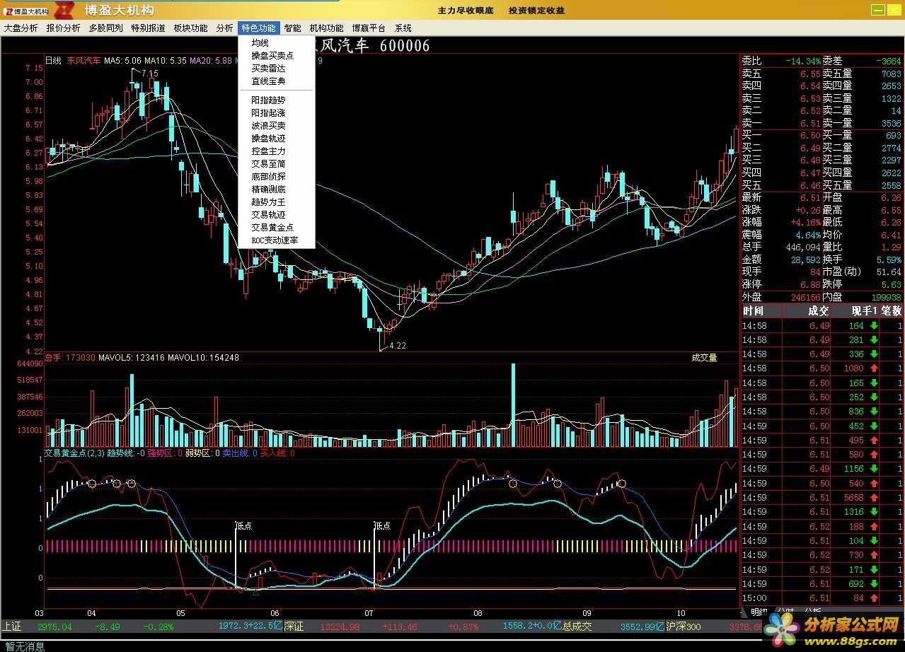Select the 买卖雷达 menu entry
Screen dimensions: 905x652
tap(277, 69)
